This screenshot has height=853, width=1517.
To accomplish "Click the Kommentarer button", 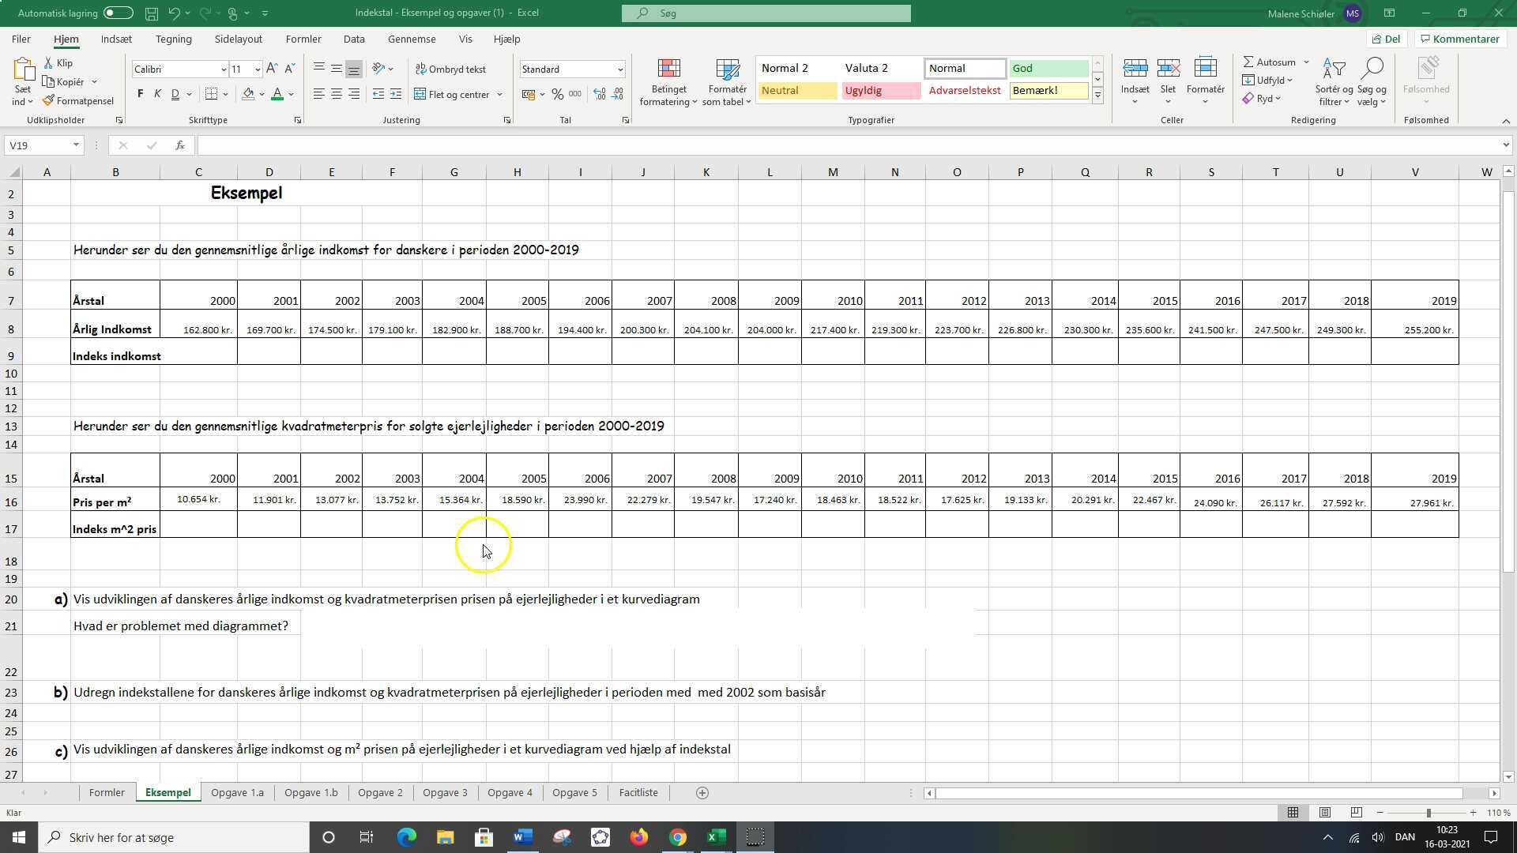I will (1459, 39).
